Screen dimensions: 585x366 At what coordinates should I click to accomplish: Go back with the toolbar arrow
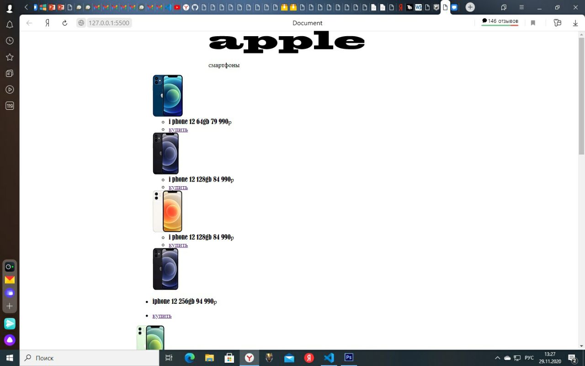[x=29, y=23]
